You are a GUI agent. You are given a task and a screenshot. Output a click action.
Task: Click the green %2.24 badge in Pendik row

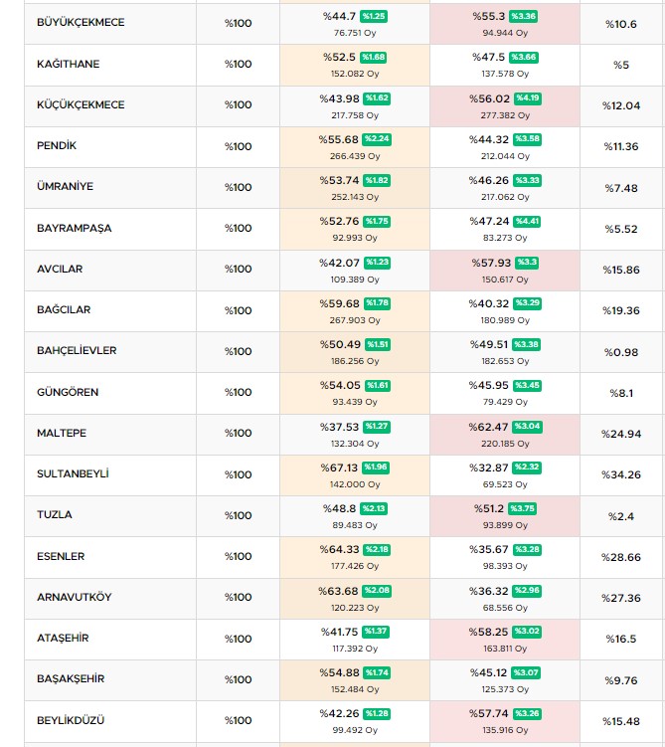click(377, 139)
